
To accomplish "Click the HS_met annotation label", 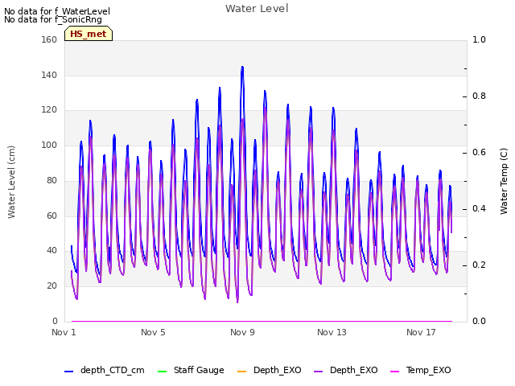I will tap(89, 34).
